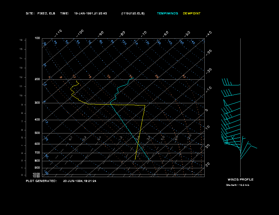
Task: Click the -30 temperature label on the right axis
Action: pyautogui.click(x=209, y=53)
